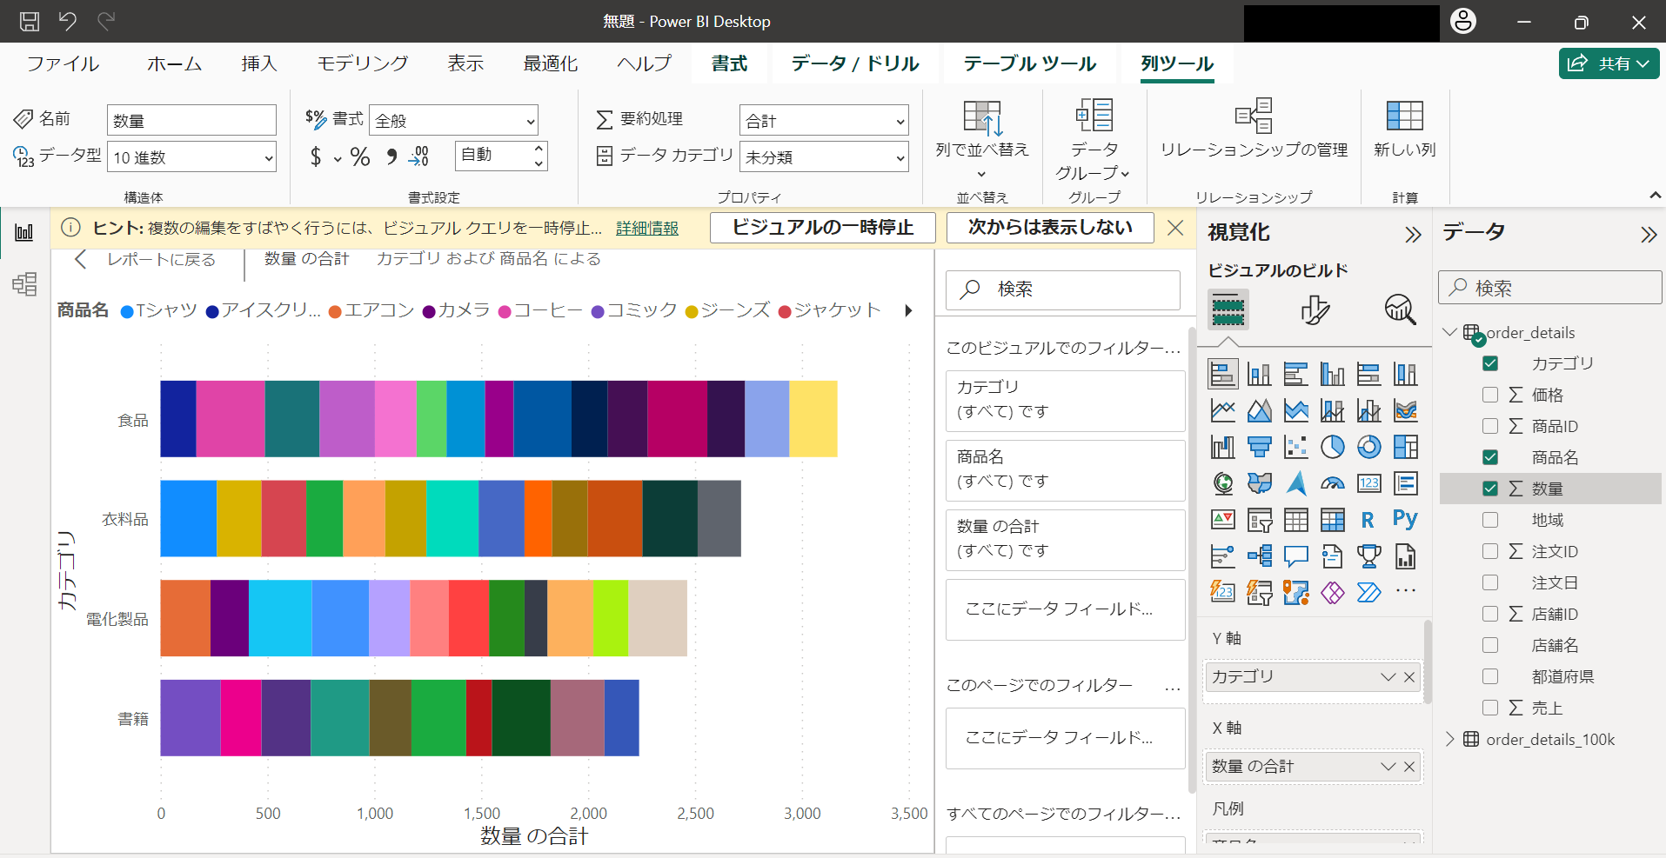Pick the line chart visual
The width and height of the screenshot is (1666, 858).
(1222, 410)
